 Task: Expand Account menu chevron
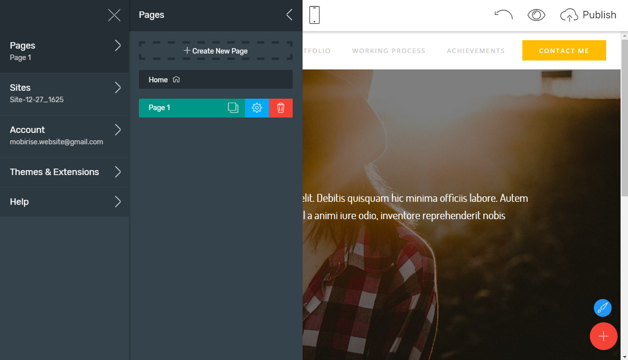coord(118,130)
